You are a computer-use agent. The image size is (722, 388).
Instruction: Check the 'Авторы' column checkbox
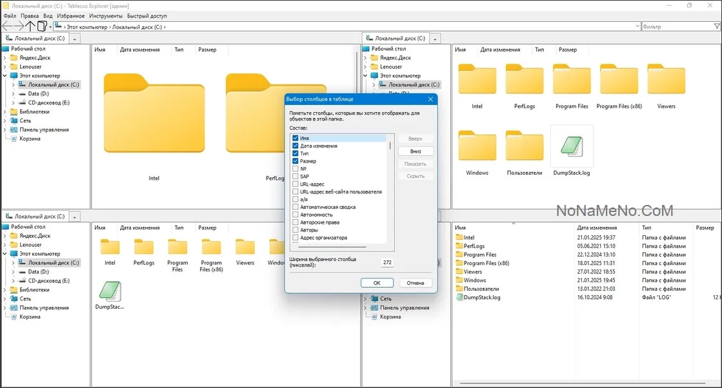point(295,230)
